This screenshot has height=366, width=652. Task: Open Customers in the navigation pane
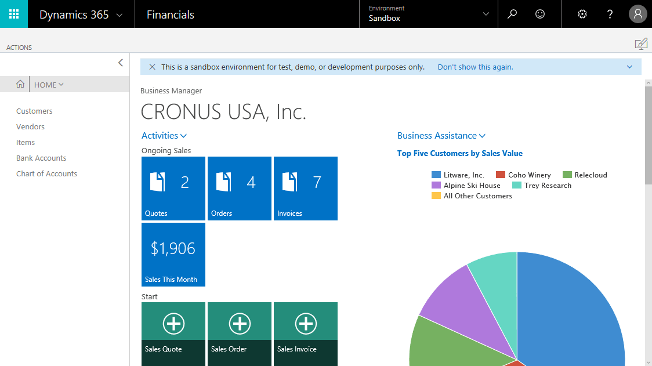[34, 111]
